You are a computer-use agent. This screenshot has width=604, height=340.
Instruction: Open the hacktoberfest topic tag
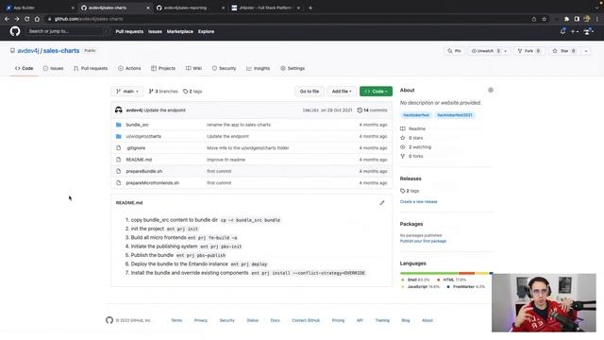(416, 115)
